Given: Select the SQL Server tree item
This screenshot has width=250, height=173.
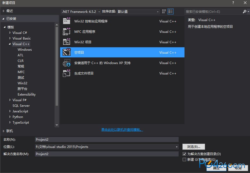Looking at the screenshot, I should [21, 105].
